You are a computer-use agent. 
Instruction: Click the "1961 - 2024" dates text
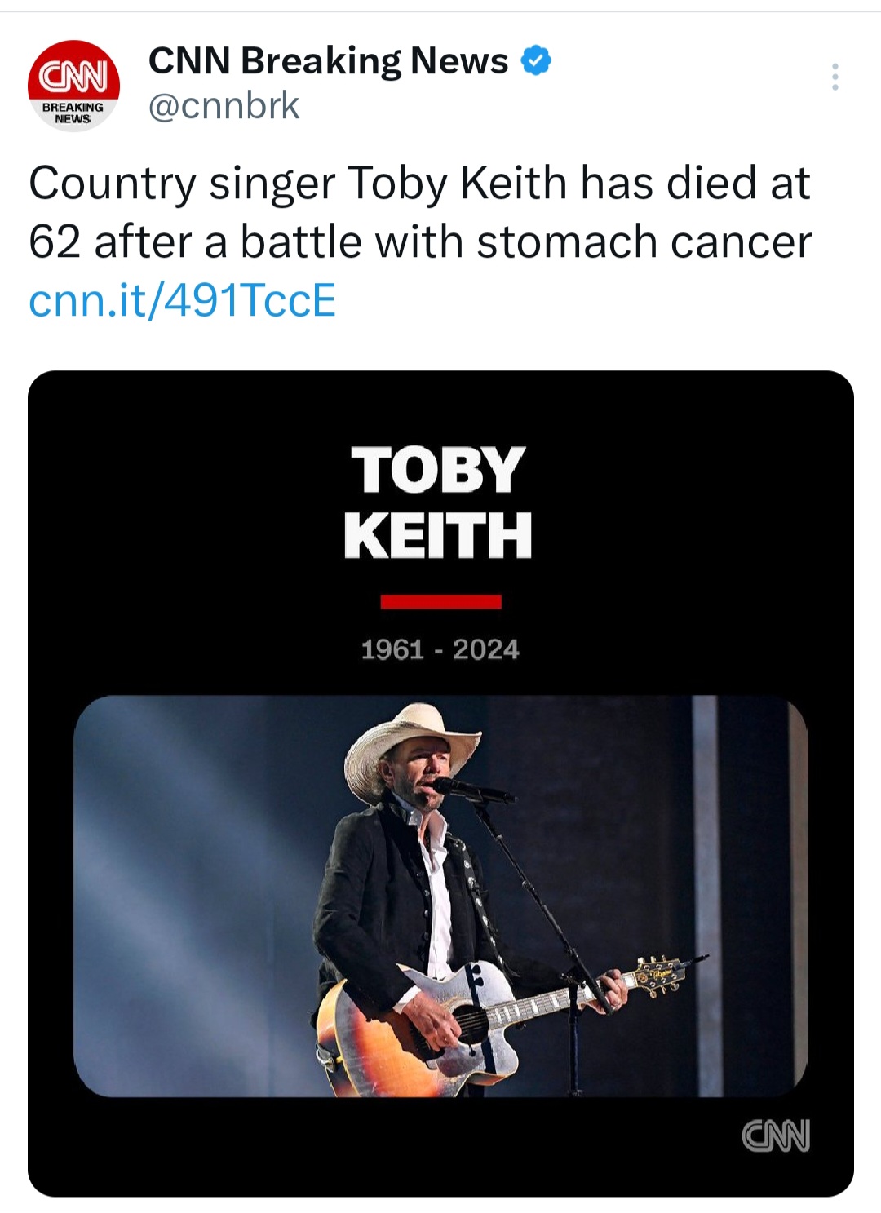pos(440,649)
